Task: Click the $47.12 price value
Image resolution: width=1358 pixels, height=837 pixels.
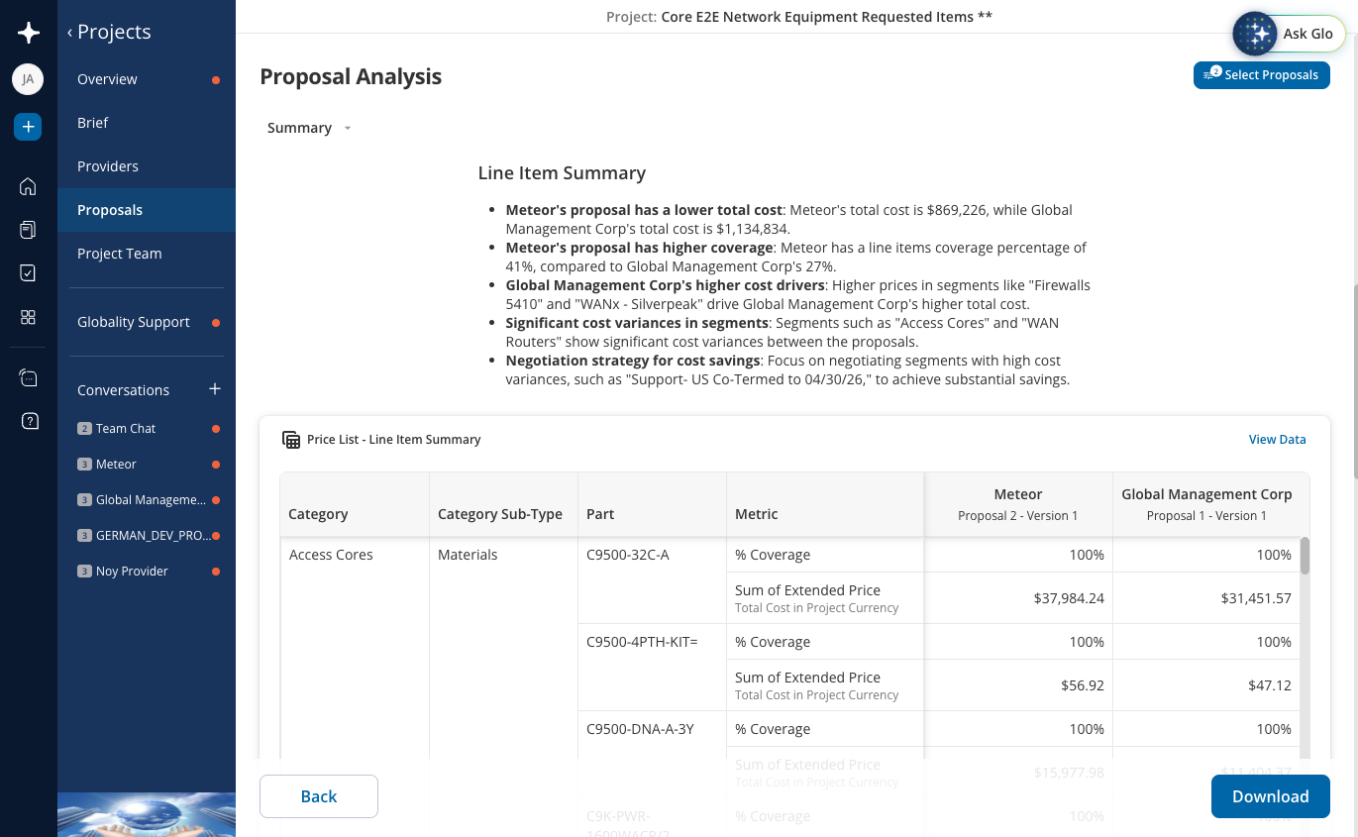Action: 1269,685
